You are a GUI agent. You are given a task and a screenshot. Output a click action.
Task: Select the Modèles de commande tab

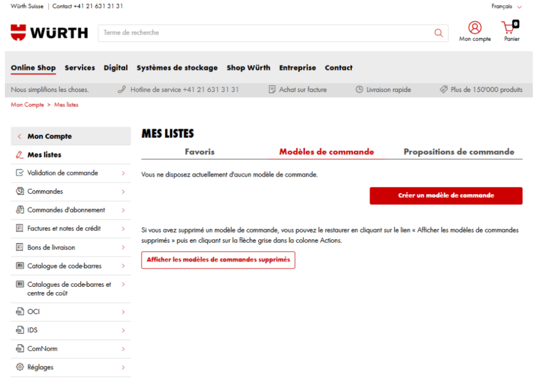tap(326, 152)
